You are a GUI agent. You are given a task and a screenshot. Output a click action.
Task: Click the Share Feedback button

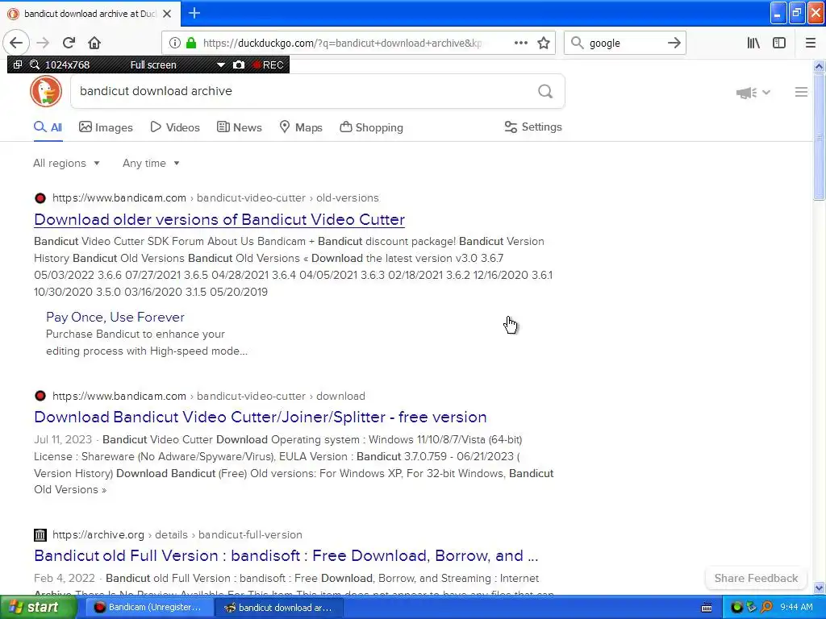point(756,578)
